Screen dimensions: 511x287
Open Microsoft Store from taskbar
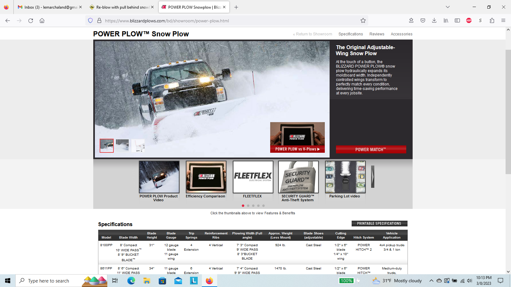pos(162,281)
